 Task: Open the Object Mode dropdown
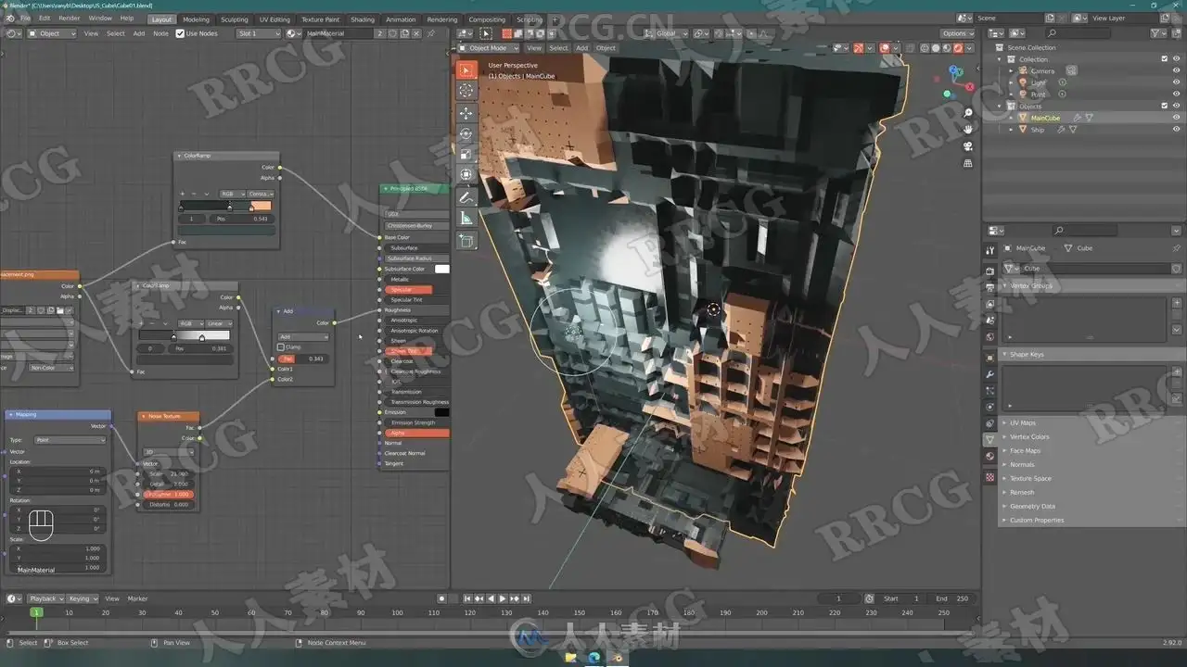(x=491, y=48)
